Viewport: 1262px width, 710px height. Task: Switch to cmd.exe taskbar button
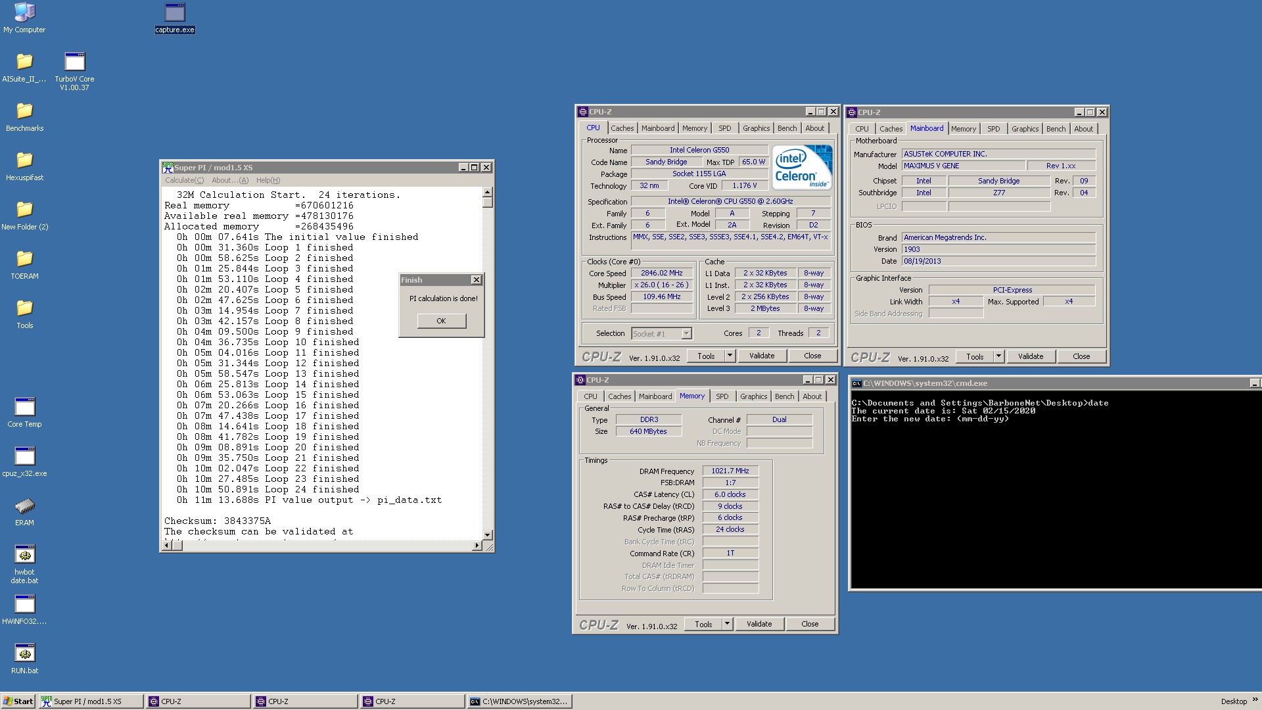coord(519,701)
